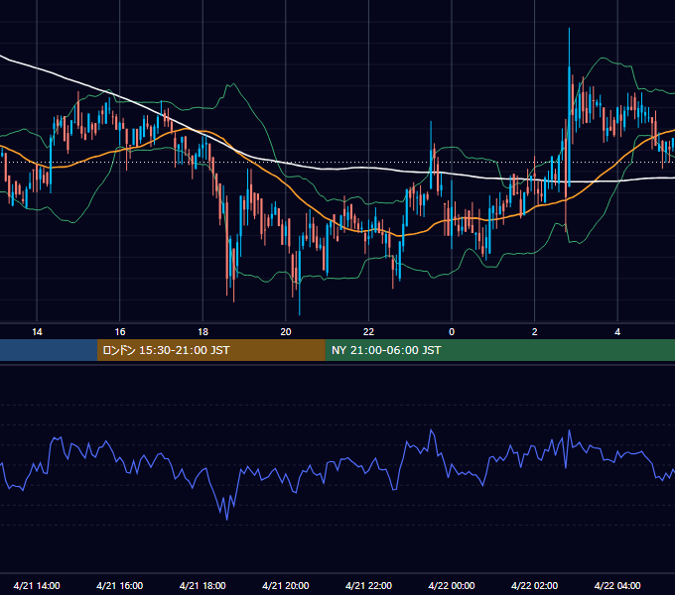Click the 2 hour axis label
The image size is (675, 595).
(x=535, y=332)
